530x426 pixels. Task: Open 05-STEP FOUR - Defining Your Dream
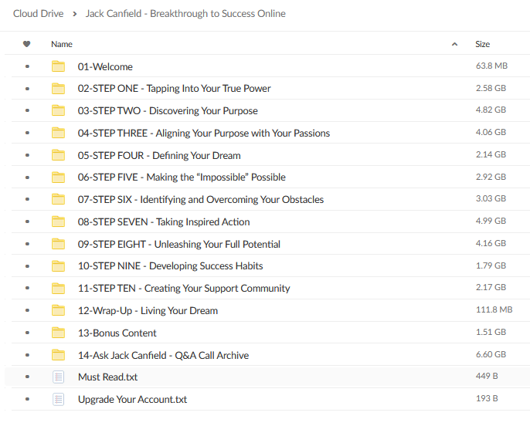point(159,155)
